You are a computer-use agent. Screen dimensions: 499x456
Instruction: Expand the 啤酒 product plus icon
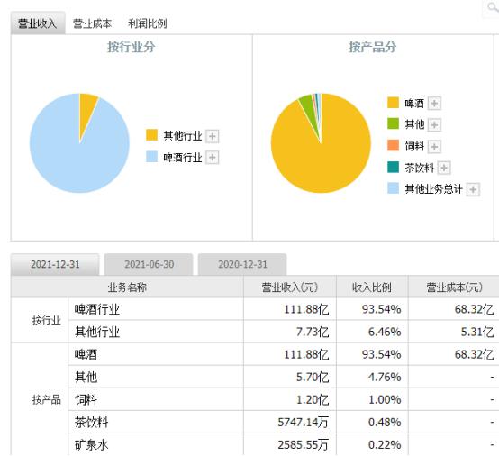click(434, 103)
